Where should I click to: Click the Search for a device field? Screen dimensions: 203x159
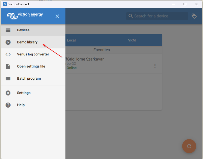pos(157,16)
